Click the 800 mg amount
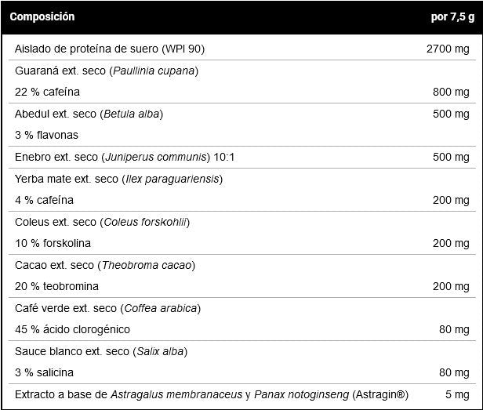 [x=451, y=92]
